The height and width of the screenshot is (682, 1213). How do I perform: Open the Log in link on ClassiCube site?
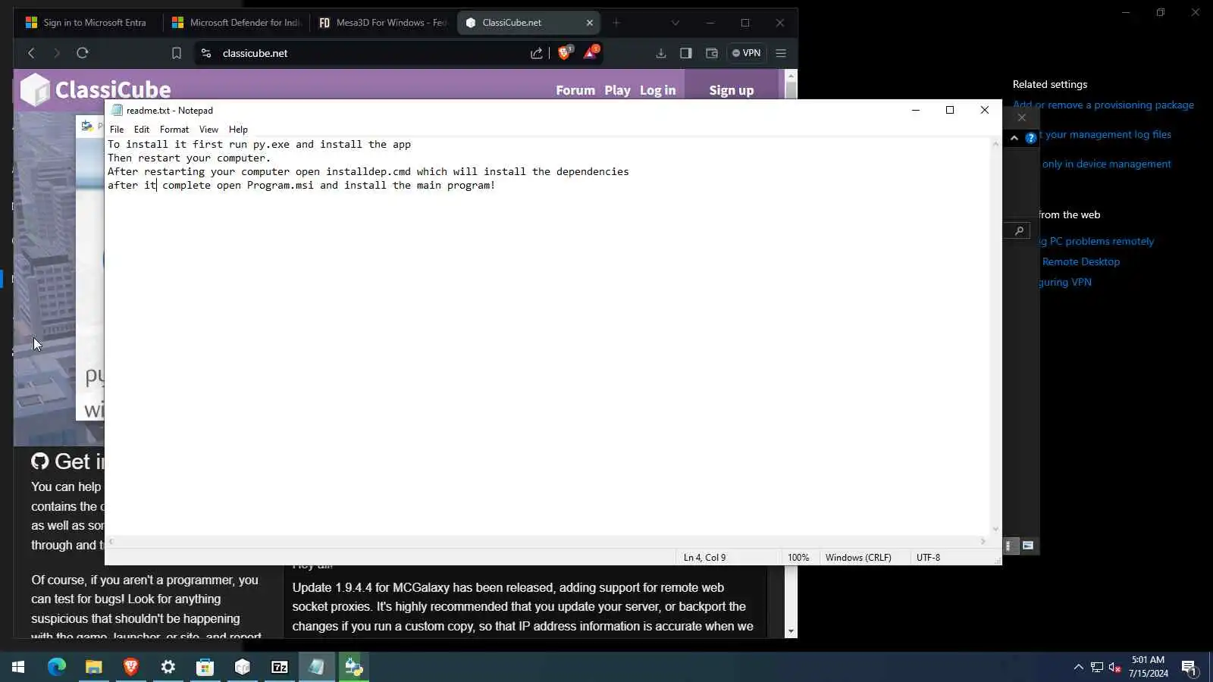coord(657,90)
